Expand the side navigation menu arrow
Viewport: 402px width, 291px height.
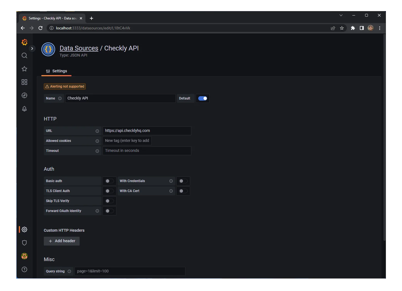tap(32, 48)
